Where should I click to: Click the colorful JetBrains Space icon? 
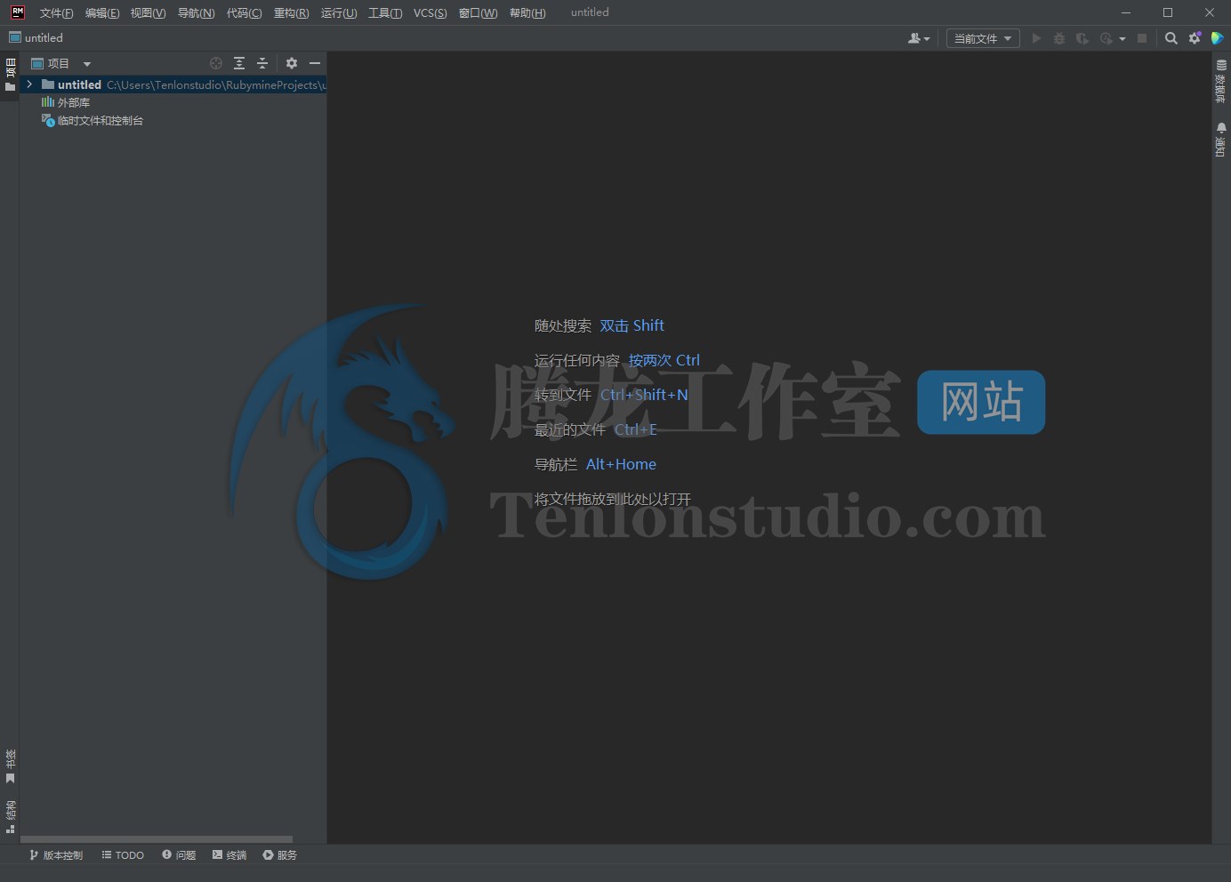click(x=1217, y=38)
